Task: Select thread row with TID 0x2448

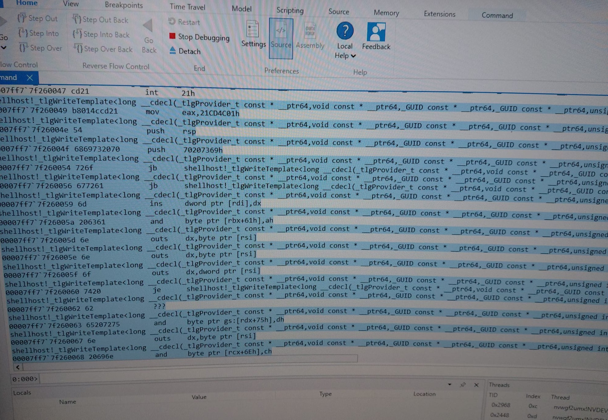Action: (x=548, y=416)
